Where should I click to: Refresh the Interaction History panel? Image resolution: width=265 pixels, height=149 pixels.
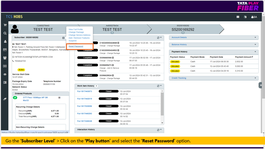coord(158,130)
